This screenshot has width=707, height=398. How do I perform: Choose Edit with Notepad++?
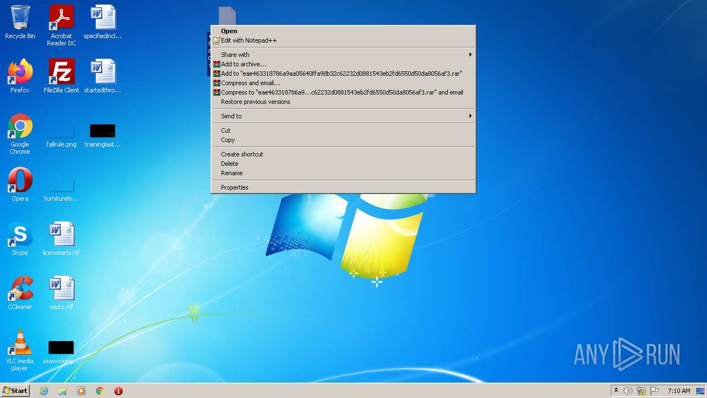[343, 40]
